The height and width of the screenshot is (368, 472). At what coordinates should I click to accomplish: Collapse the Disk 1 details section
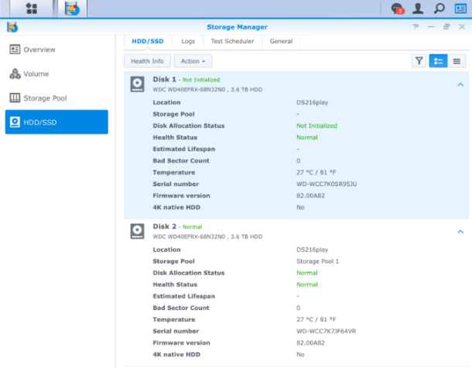460,84
